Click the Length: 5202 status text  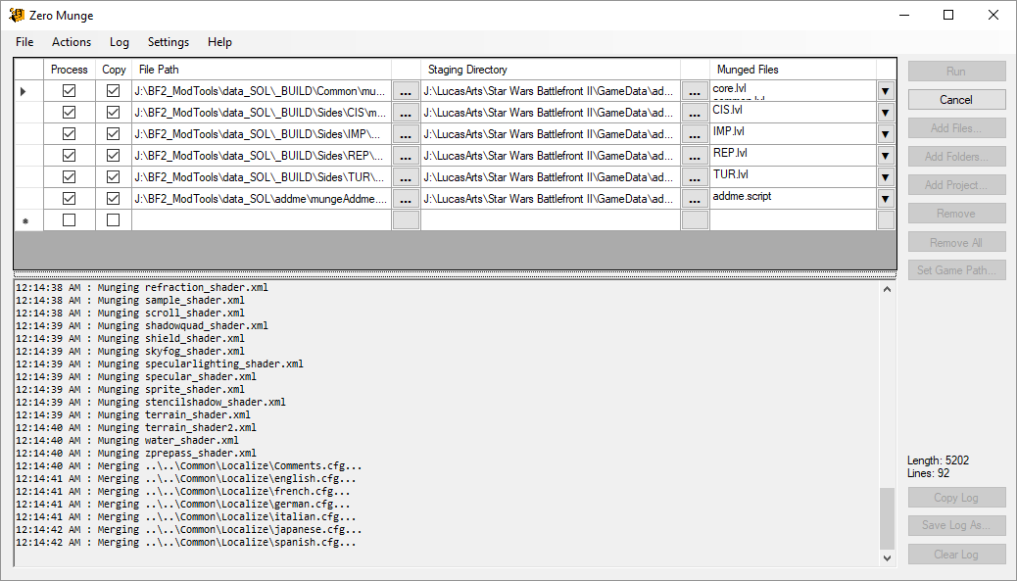tap(938, 460)
